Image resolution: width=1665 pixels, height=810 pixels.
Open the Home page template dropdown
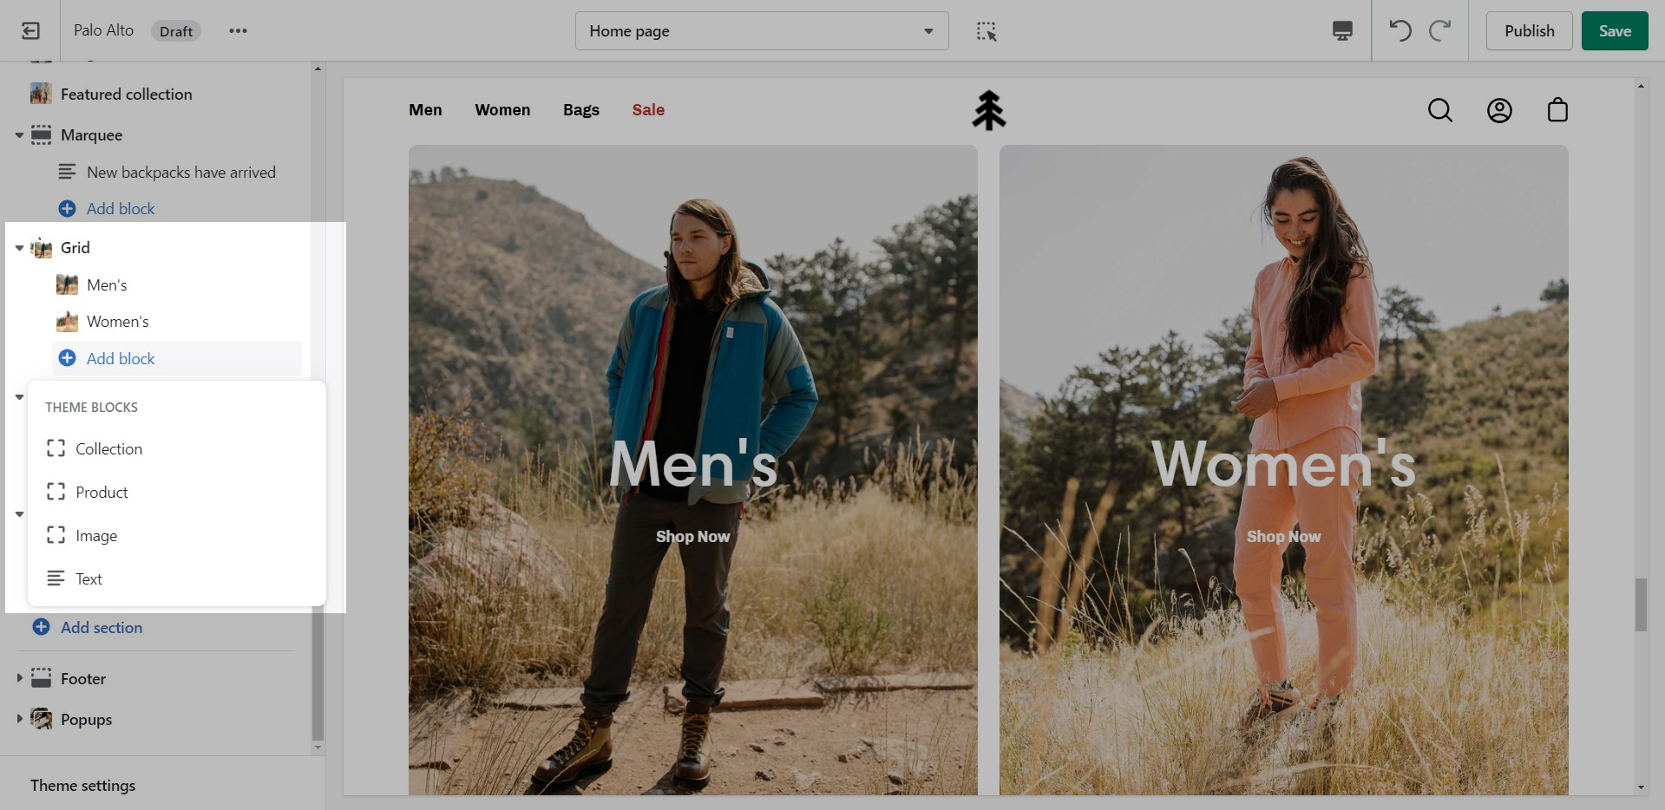point(761,31)
